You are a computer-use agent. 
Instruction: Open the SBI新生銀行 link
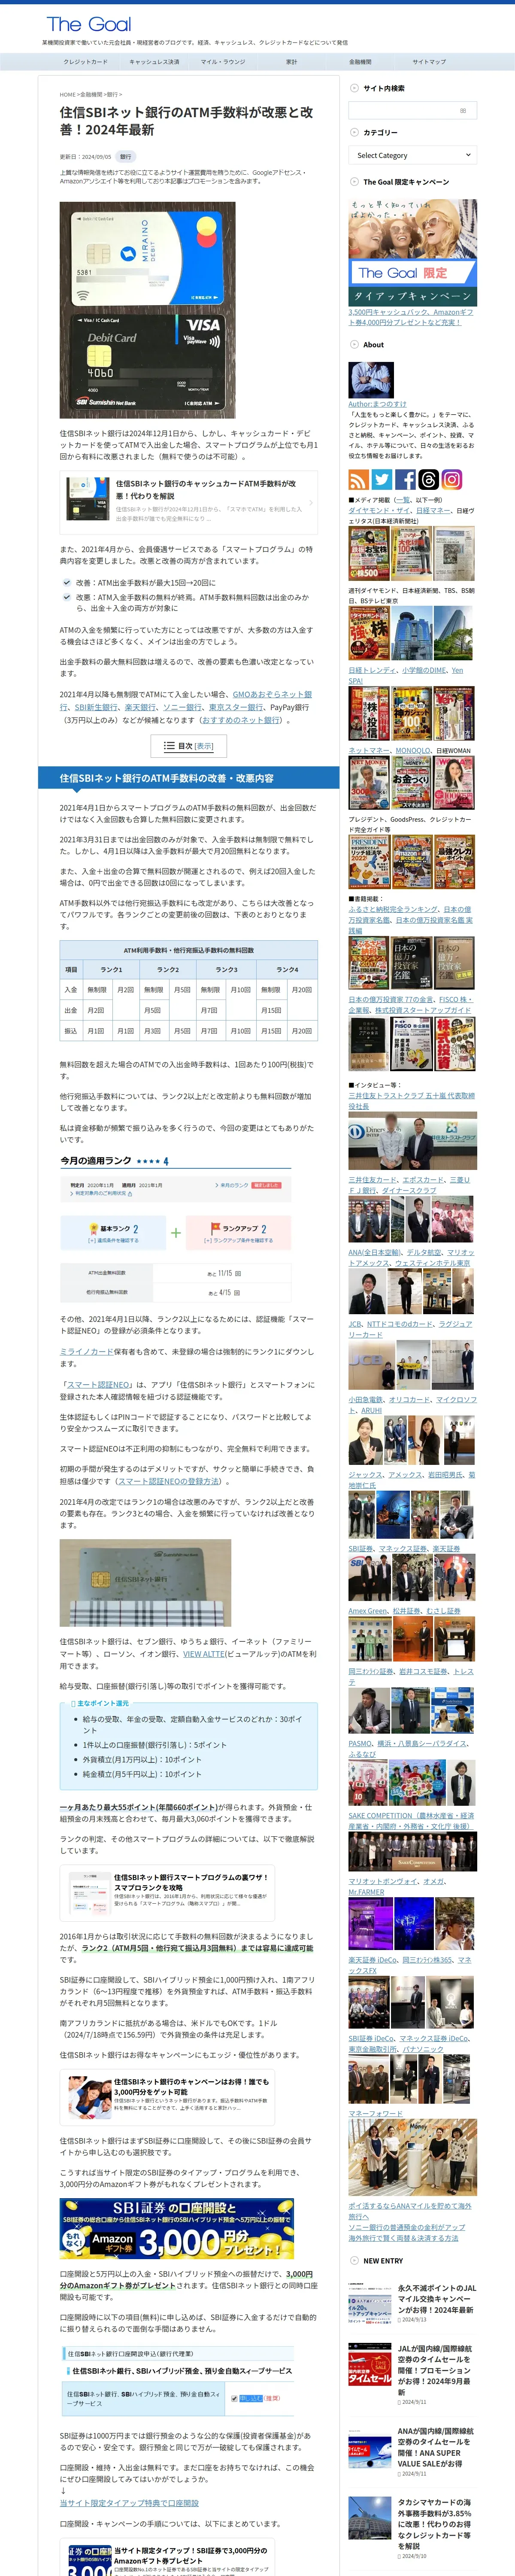click(96, 707)
